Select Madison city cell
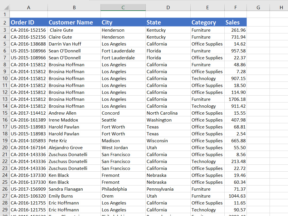288x216 pixels. tap(123, 141)
